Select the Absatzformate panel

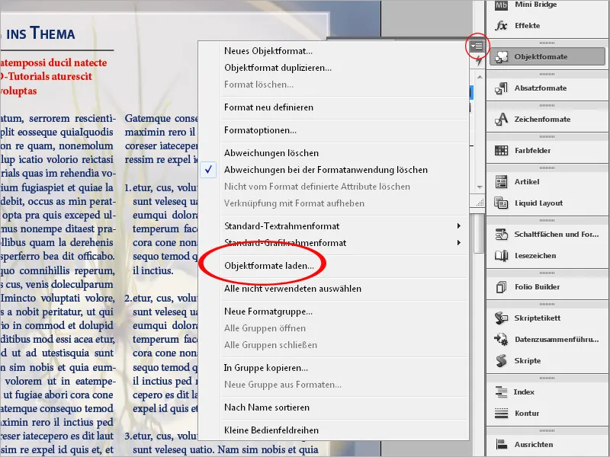click(541, 88)
